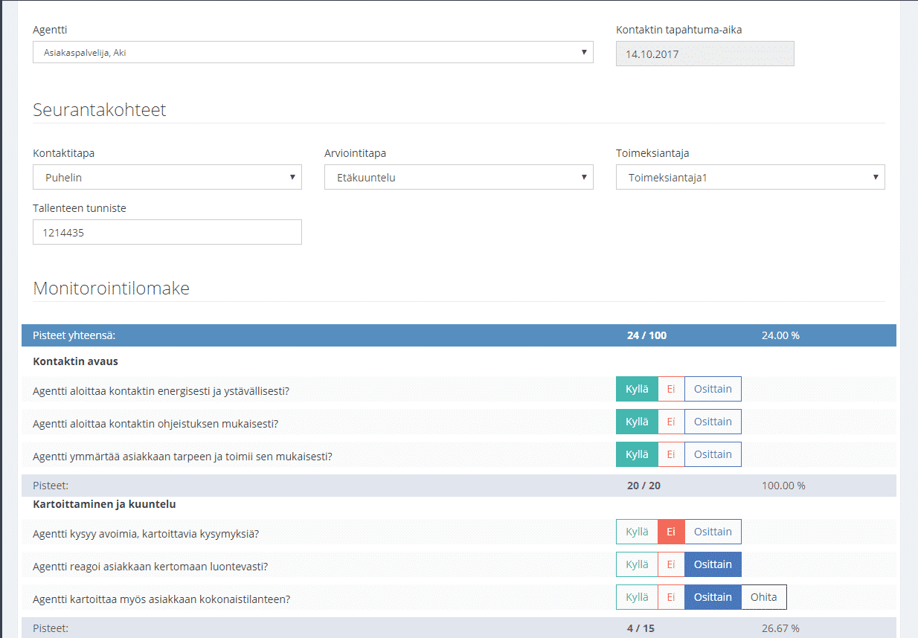Viewport: 918px width, 638px height.
Task: Click the Kontaktin tapahtuma-aika date field
Action: pyautogui.click(x=704, y=54)
